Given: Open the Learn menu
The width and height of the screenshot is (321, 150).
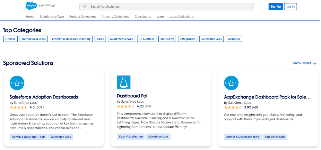Looking at the screenshot, I should tap(160, 17).
